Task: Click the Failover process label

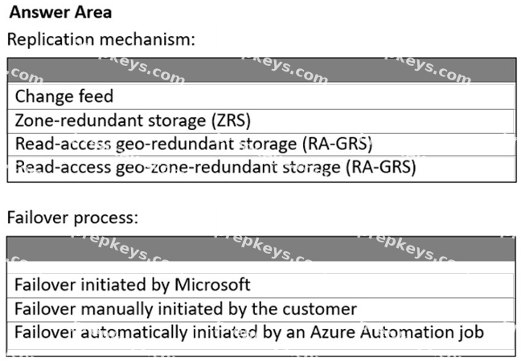Action: [72, 218]
